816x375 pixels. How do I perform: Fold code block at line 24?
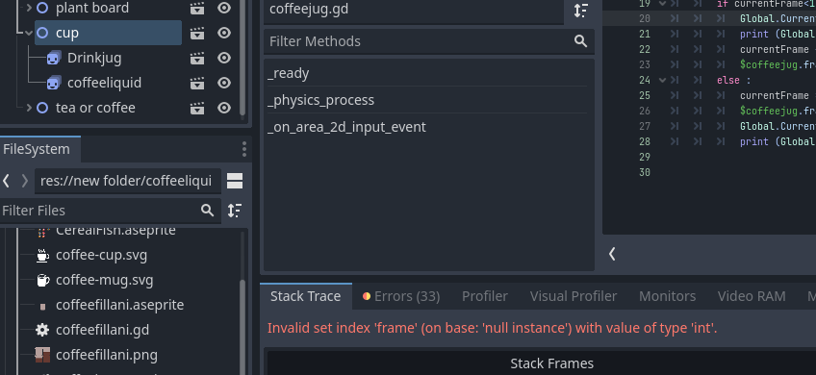click(662, 80)
